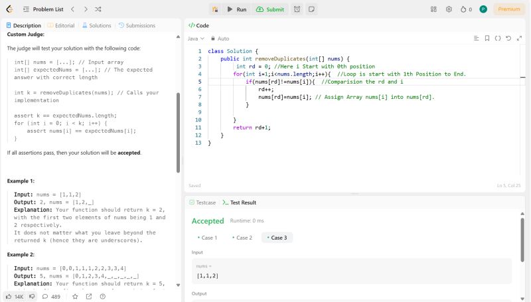Select Case 2 result
Image resolution: width=531 pixels, height=302 pixels.
242,238
